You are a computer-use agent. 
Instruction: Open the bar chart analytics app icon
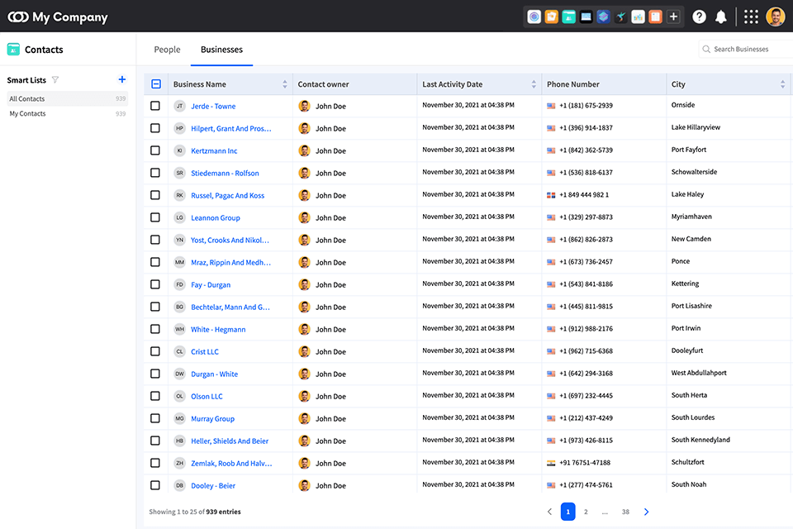[639, 17]
